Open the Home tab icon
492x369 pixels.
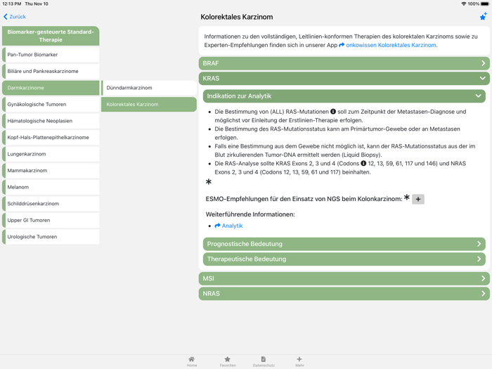click(191, 359)
